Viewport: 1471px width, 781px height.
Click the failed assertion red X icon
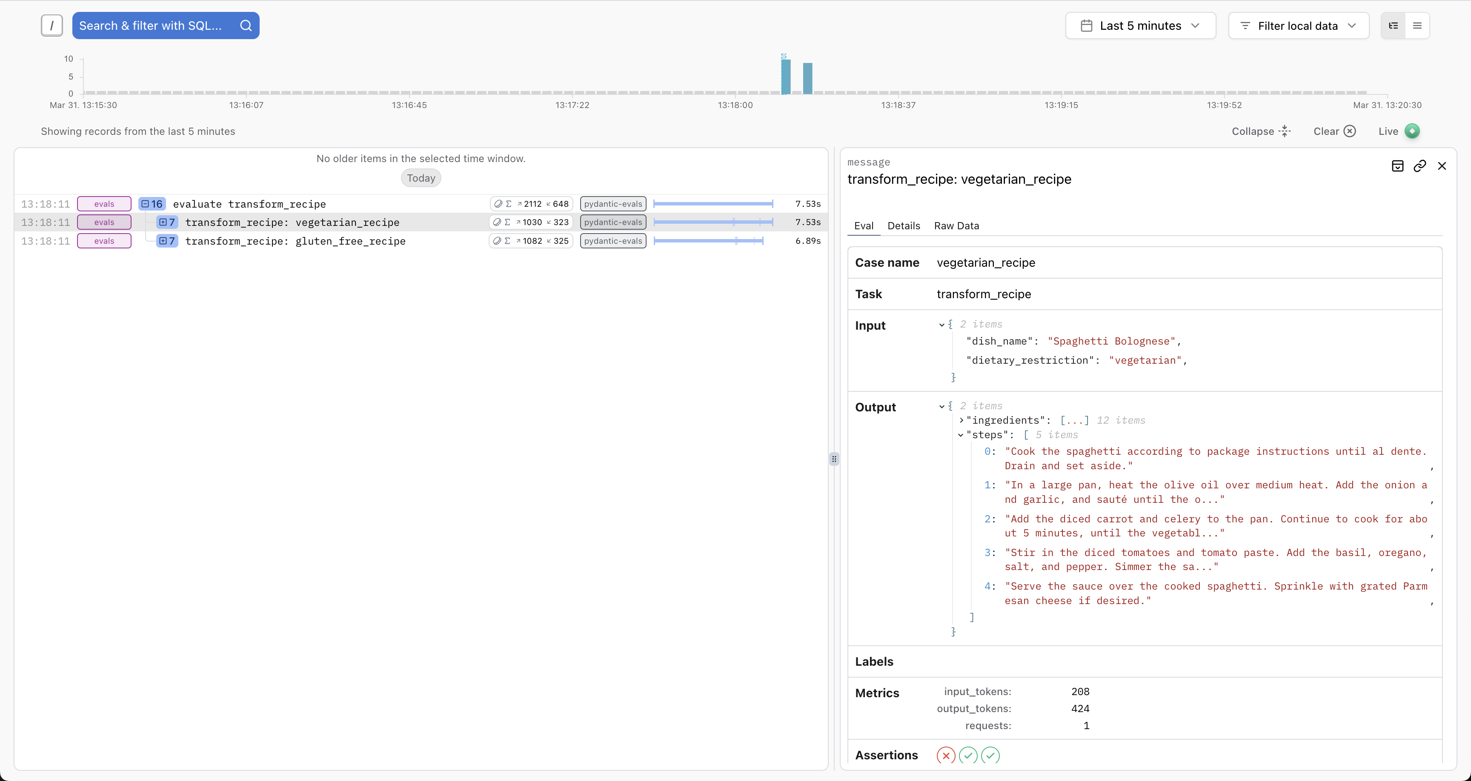pos(946,755)
